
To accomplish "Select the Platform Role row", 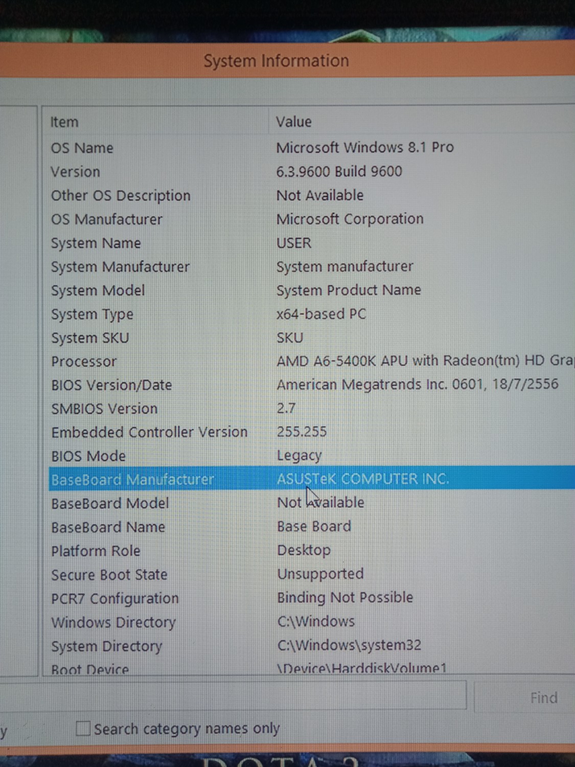I will 311,551.
